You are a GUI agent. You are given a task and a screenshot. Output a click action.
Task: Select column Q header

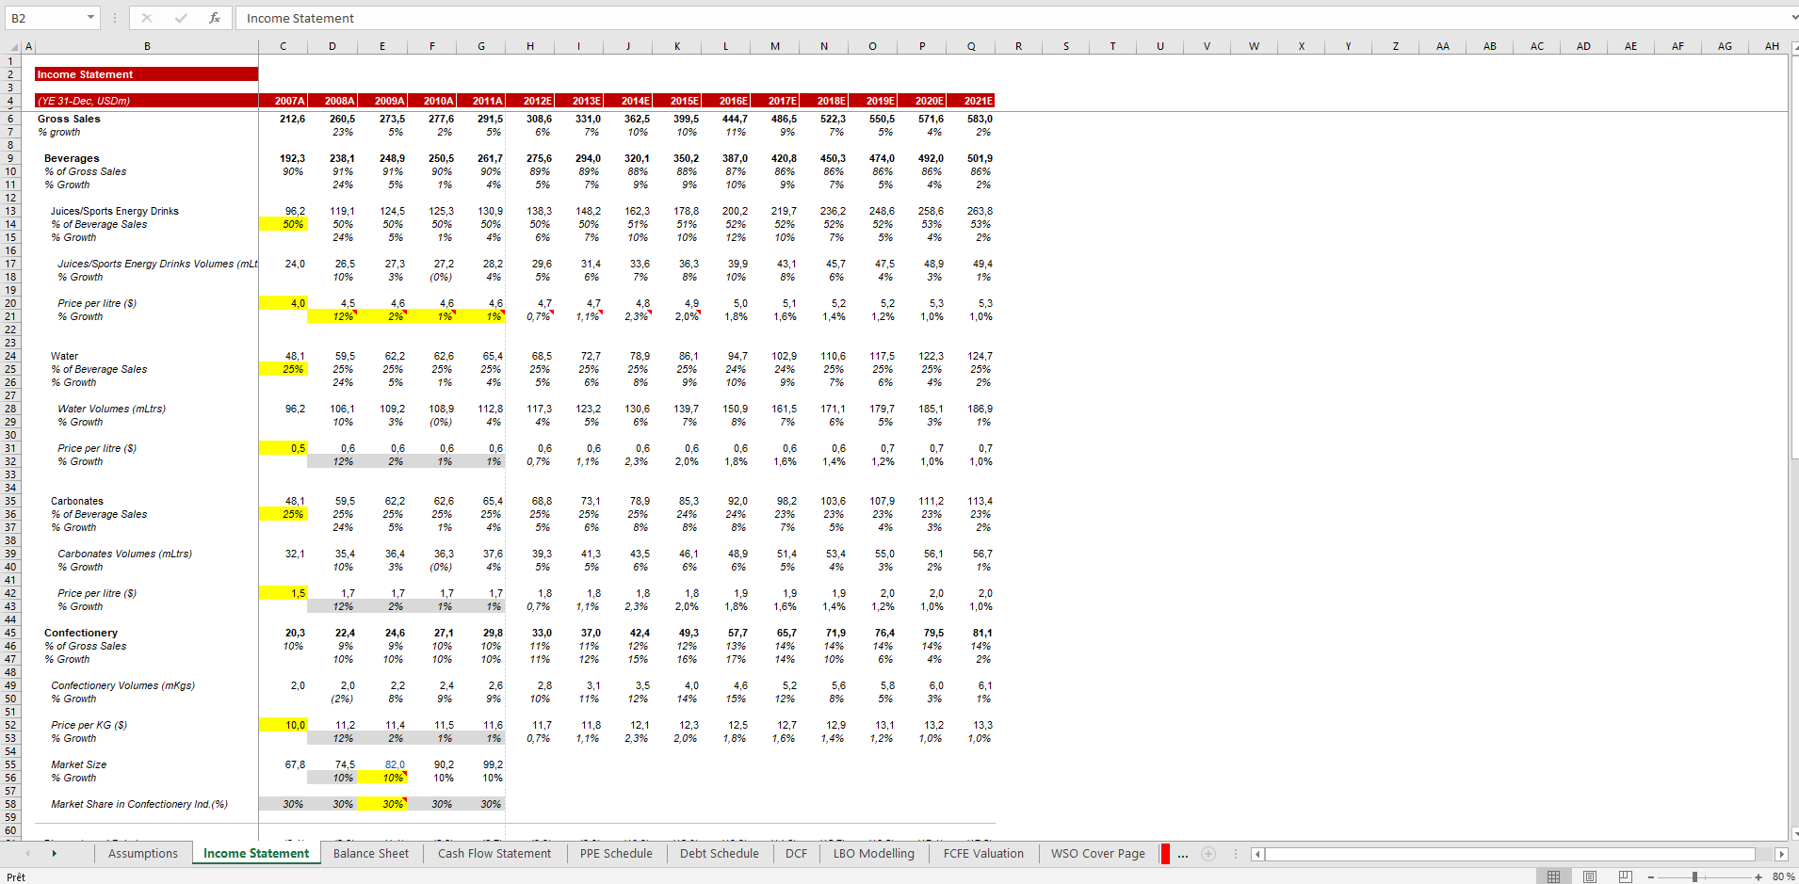point(969,45)
